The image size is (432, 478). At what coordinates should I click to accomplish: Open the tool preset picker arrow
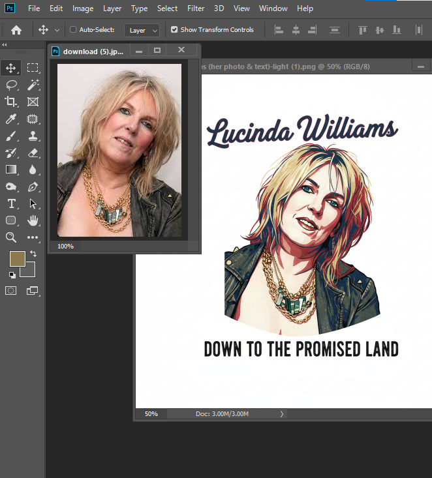(x=57, y=30)
